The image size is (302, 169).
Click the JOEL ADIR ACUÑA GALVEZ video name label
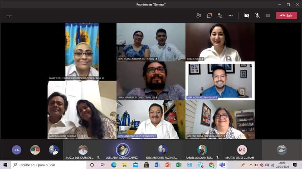(202, 97)
